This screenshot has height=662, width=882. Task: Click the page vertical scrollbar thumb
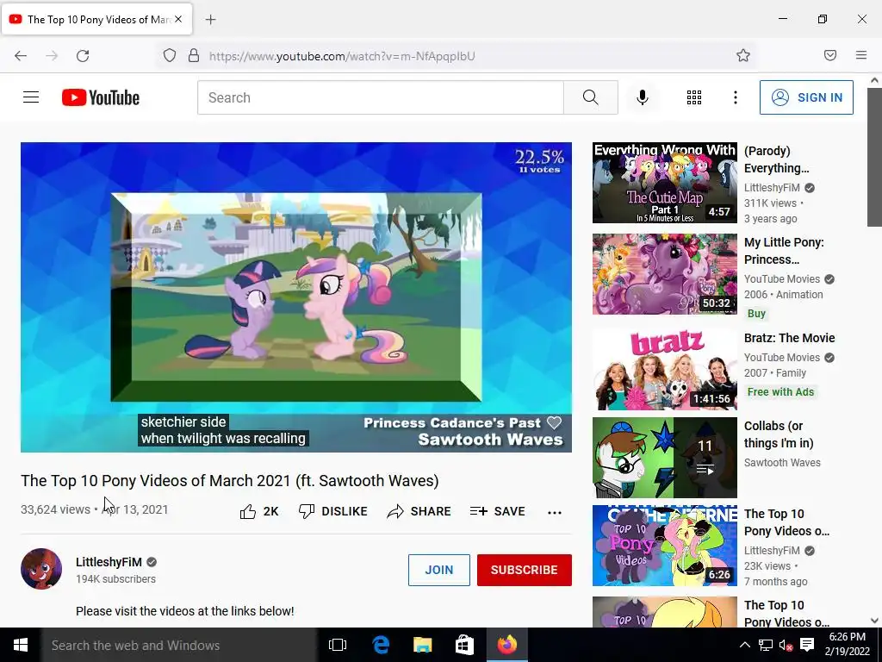[874, 158]
